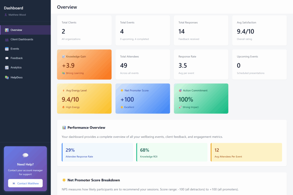Click the lightning icon on Avg Energy Level

(x=64, y=91)
